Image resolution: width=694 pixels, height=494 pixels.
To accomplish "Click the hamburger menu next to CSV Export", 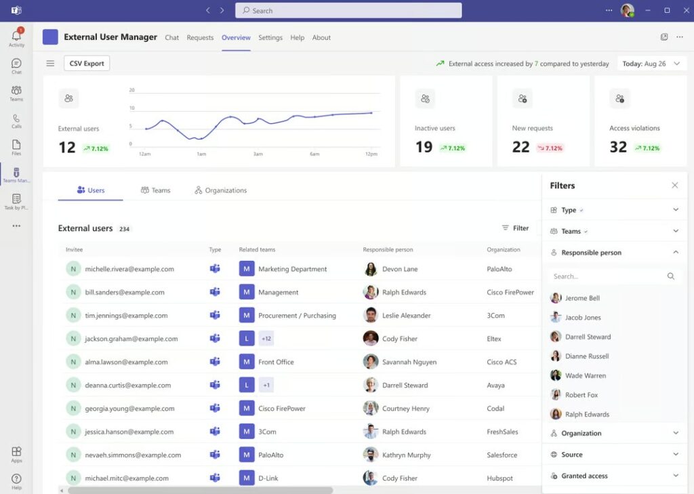I will pos(50,64).
